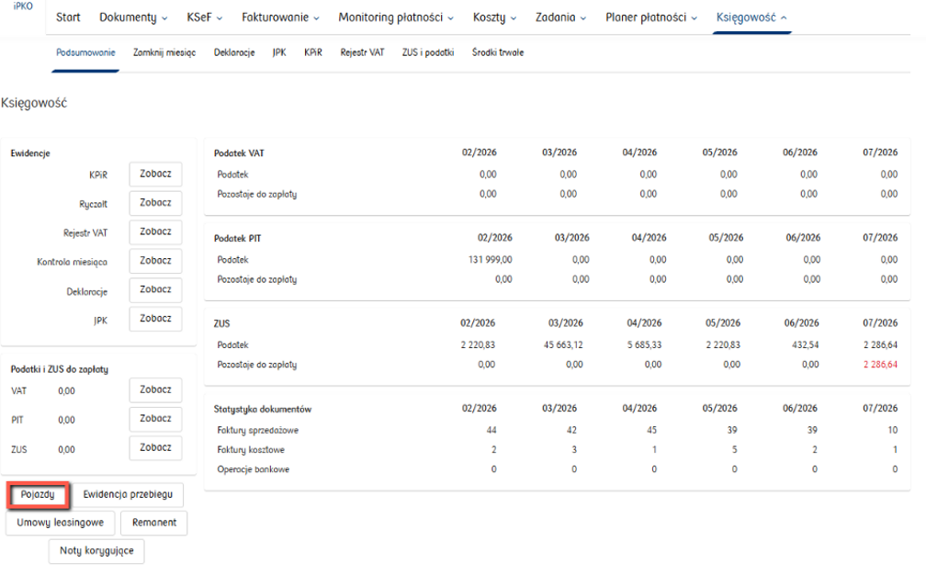Open the Start menu item

click(x=68, y=17)
